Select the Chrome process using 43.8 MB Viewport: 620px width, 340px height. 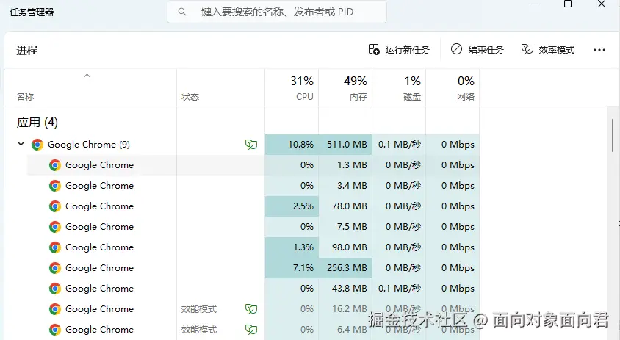(253, 288)
